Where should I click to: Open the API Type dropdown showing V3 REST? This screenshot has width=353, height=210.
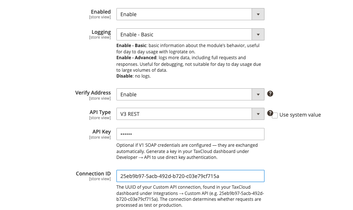(x=190, y=114)
